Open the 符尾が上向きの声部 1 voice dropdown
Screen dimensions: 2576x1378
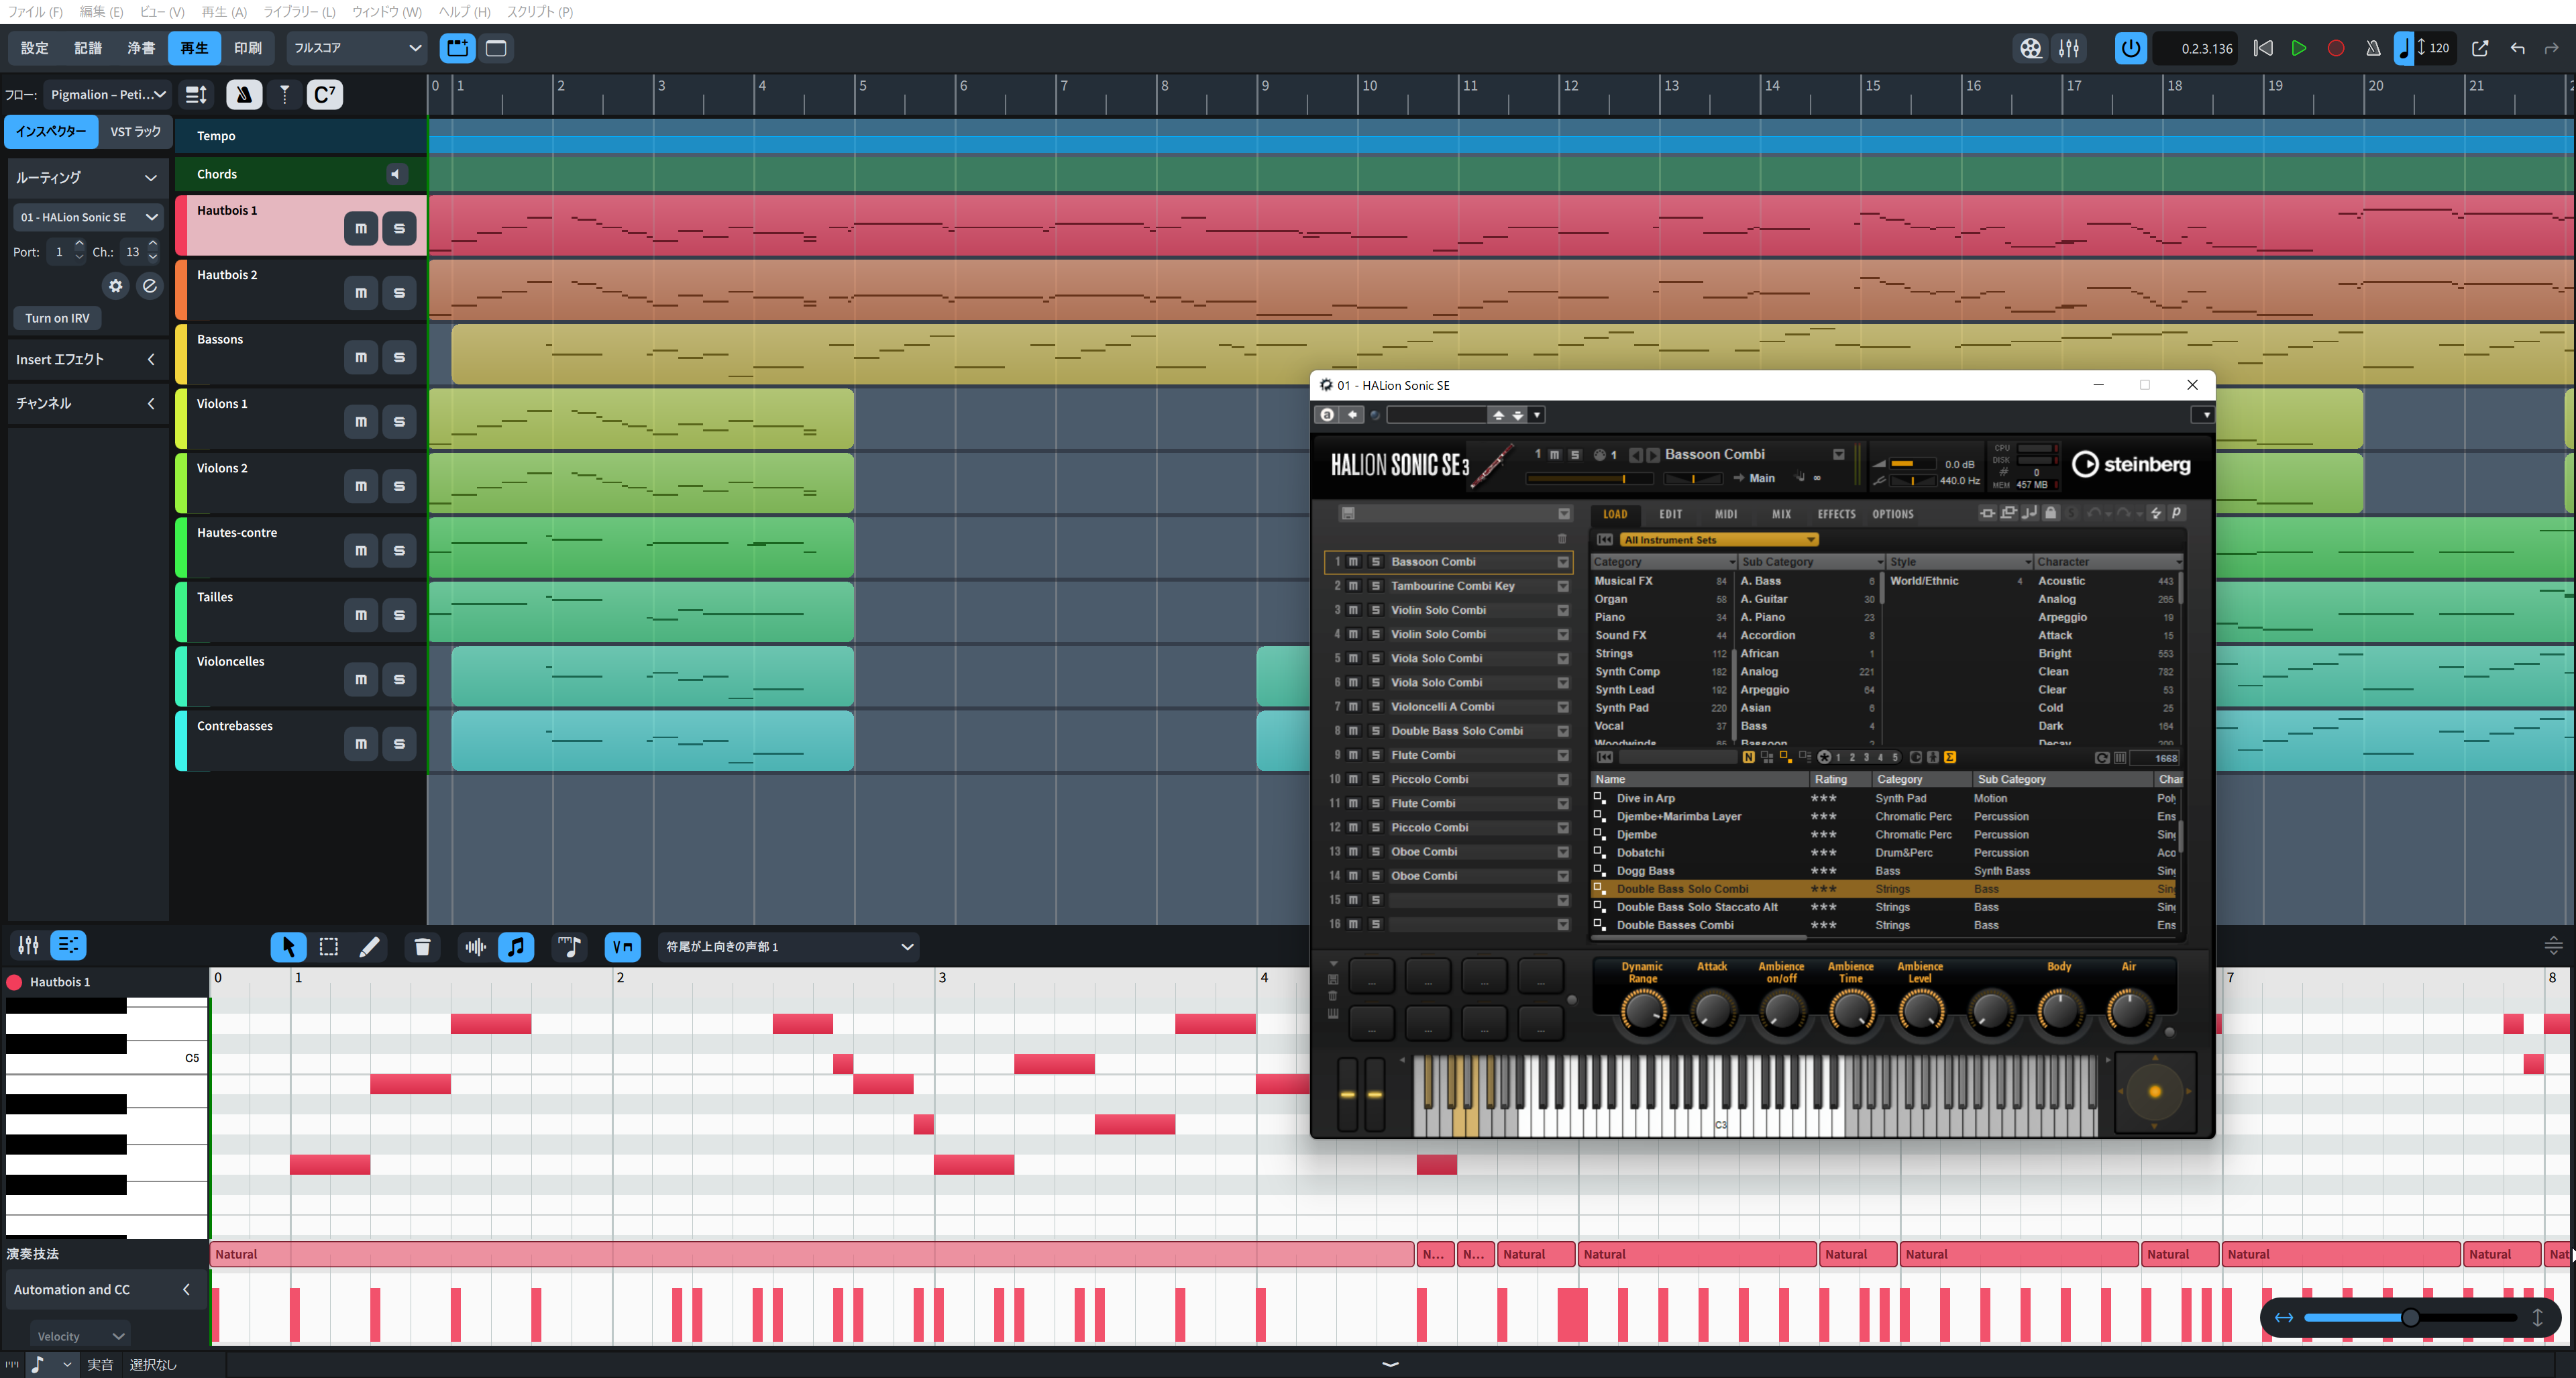tap(789, 946)
